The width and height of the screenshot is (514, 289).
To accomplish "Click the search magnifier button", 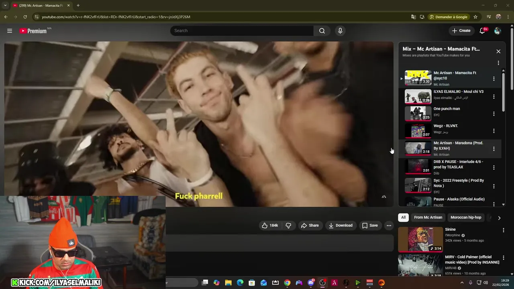I will pos(322,31).
